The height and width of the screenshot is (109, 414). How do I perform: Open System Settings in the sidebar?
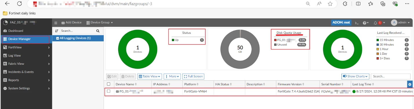(26, 88)
